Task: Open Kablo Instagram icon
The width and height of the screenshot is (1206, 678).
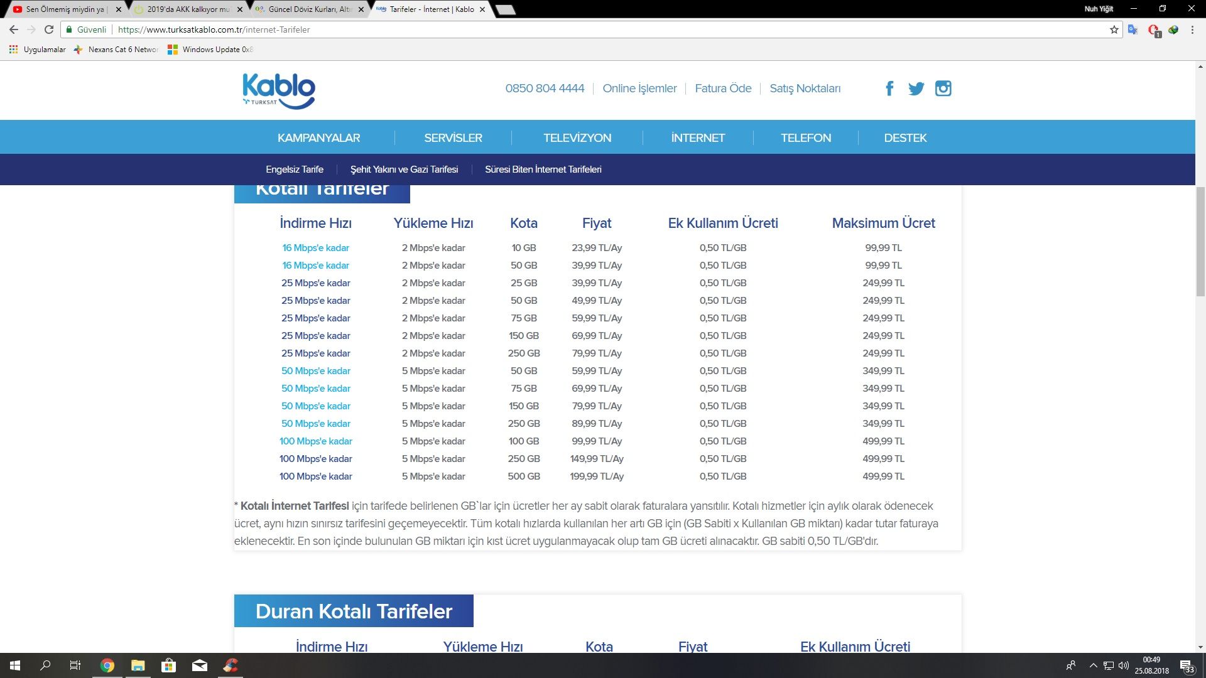Action: coord(943,89)
